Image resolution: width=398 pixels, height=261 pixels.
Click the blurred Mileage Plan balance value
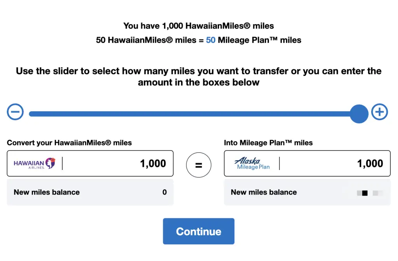coord(370,193)
